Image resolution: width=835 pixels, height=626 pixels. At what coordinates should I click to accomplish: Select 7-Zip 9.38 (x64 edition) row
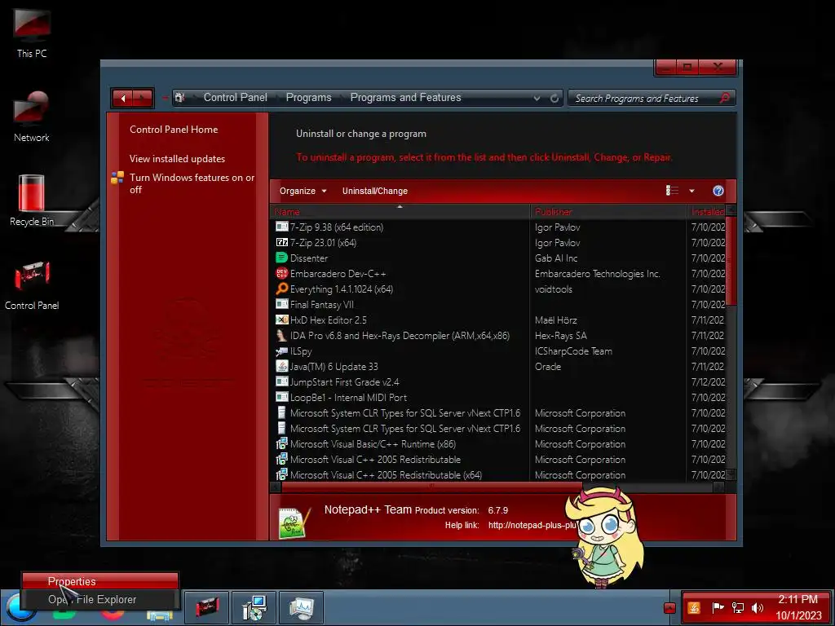pos(500,227)
